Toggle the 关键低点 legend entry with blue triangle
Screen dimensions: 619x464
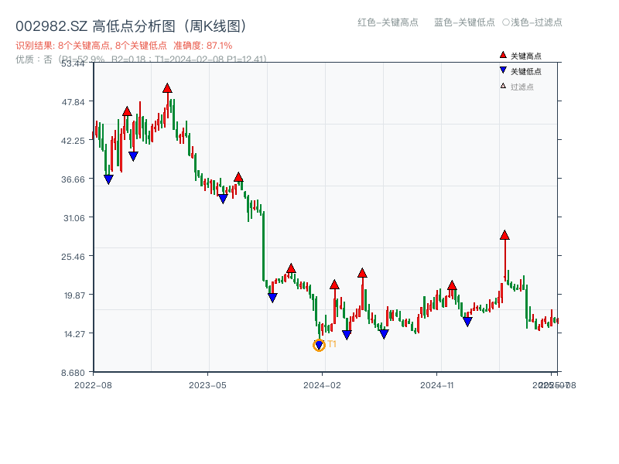[520, 71]
